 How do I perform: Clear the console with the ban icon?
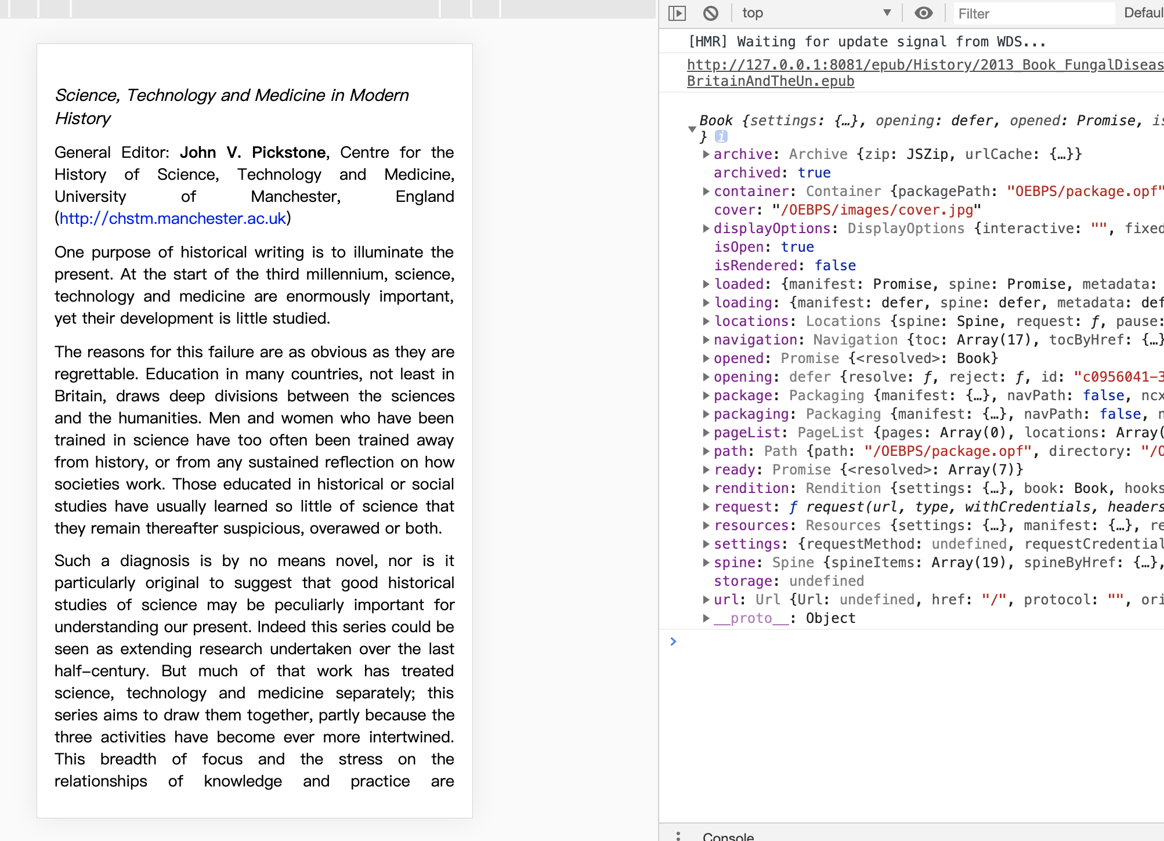coord(711,13)
